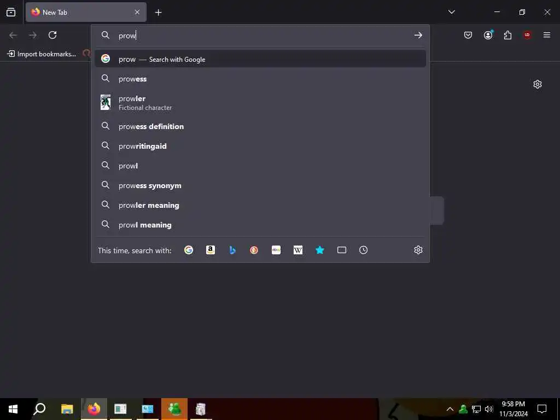Search this time with Google icon

pos(189,250)
